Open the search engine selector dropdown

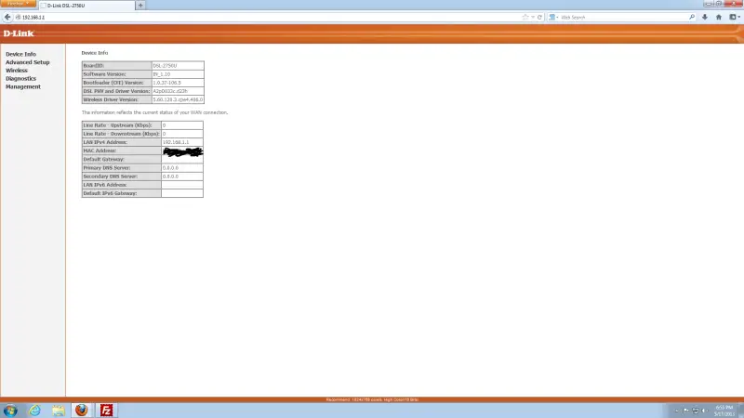pos(553,17)
